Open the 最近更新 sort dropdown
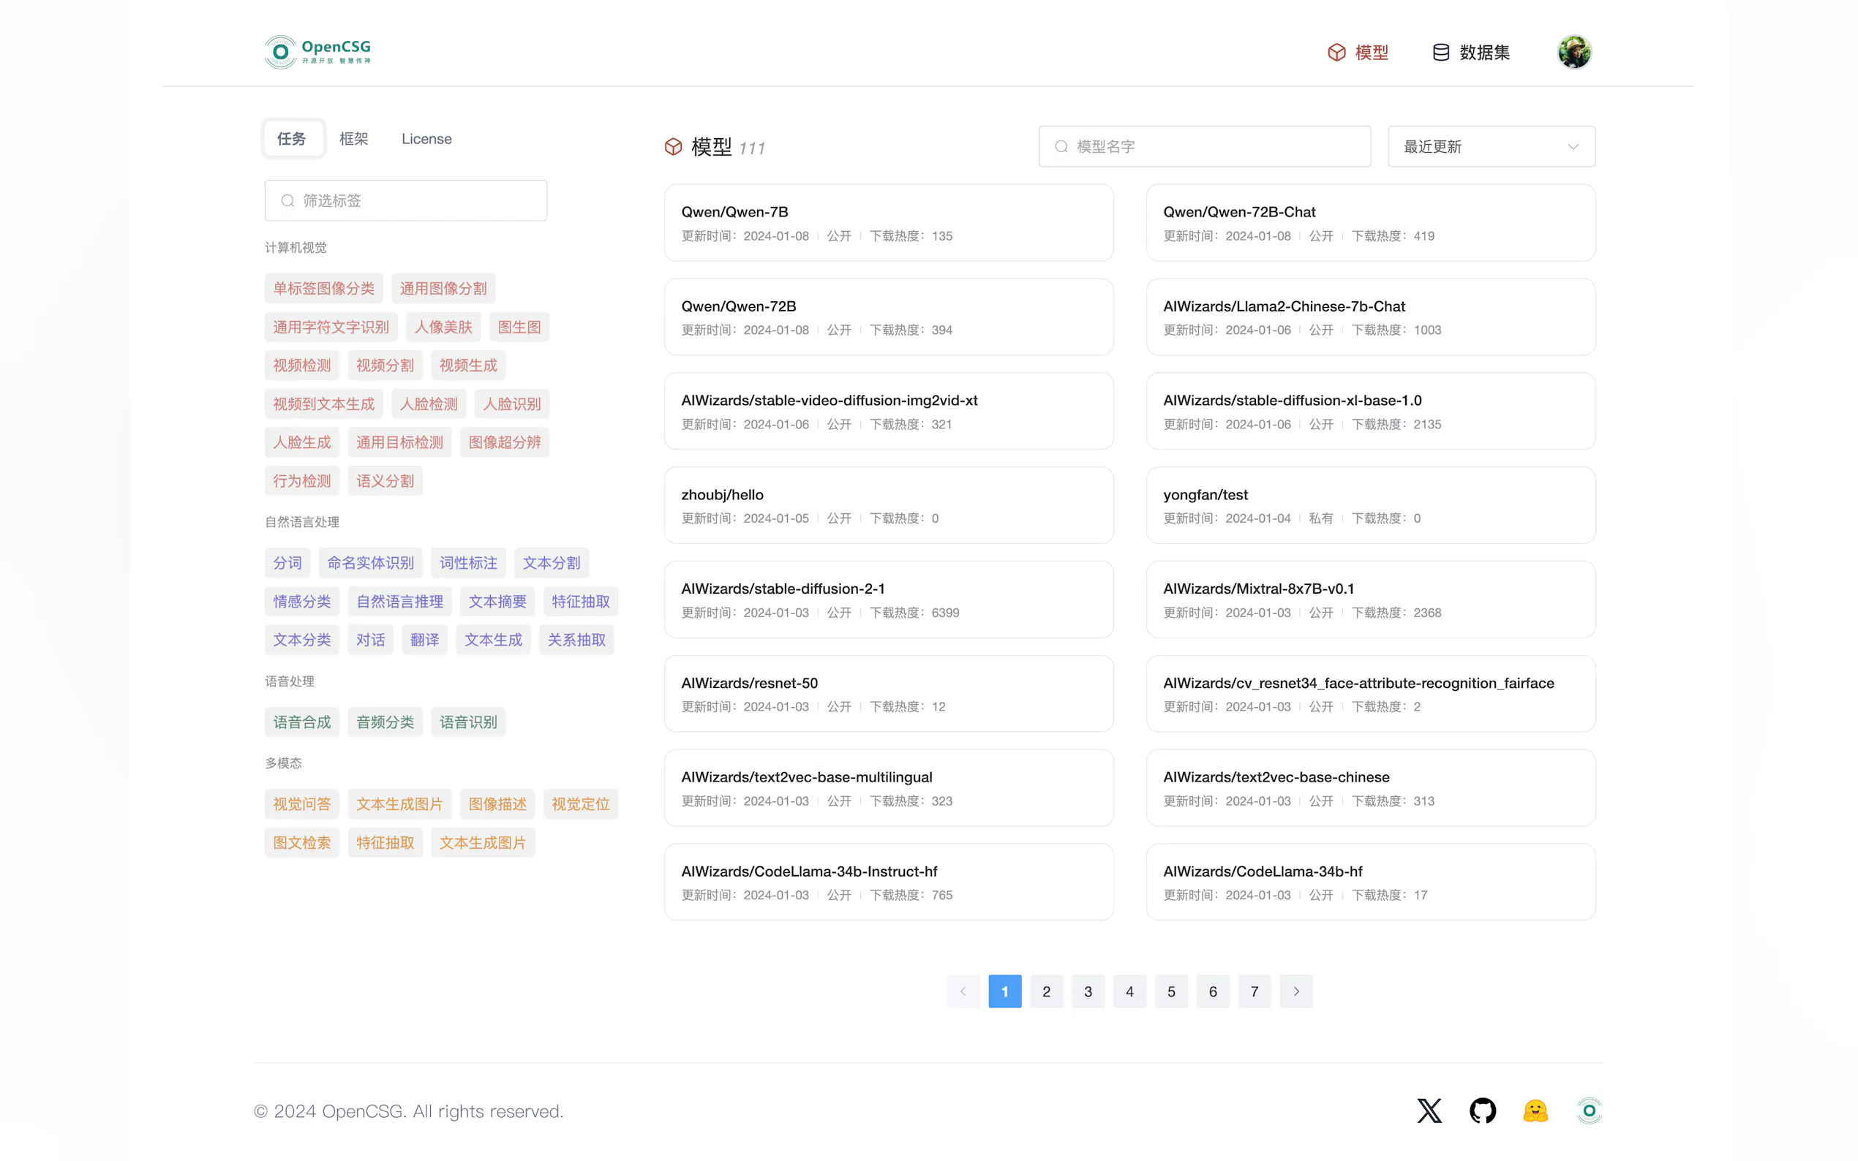 click(1491, 147)
